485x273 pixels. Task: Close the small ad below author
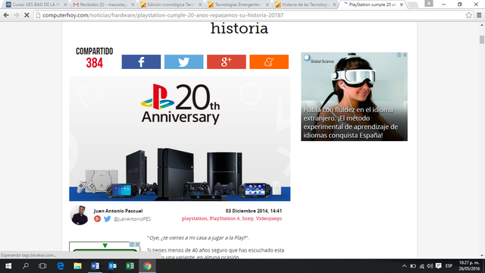[137, 244]
